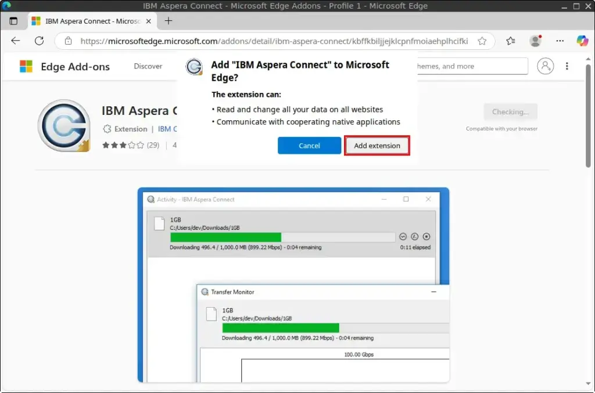This screenshot has height=393, width=595.
Task: Click the disabled Checking... button
Action: 510,112
